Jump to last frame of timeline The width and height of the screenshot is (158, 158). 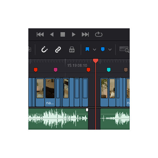(x=85, y=35)
